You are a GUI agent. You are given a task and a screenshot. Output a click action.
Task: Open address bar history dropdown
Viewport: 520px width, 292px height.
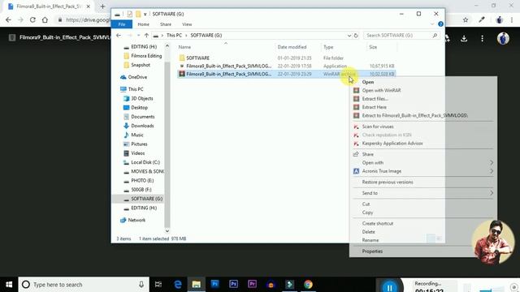pos(349,35)
